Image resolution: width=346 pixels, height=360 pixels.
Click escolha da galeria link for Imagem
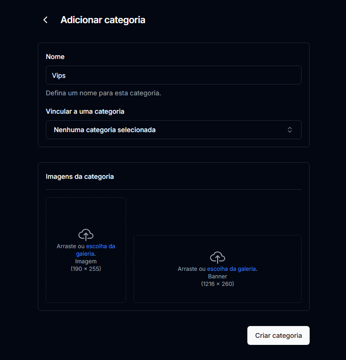coord(95,250)
